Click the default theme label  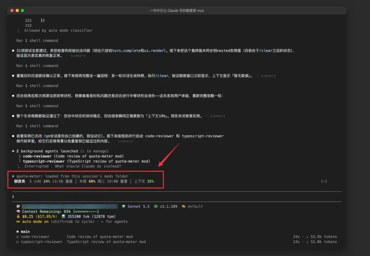click(x=195, y=206)
